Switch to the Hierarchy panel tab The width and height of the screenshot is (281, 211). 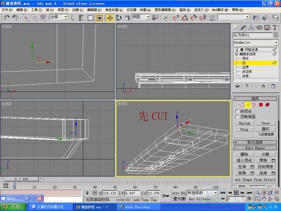(251, 27)
